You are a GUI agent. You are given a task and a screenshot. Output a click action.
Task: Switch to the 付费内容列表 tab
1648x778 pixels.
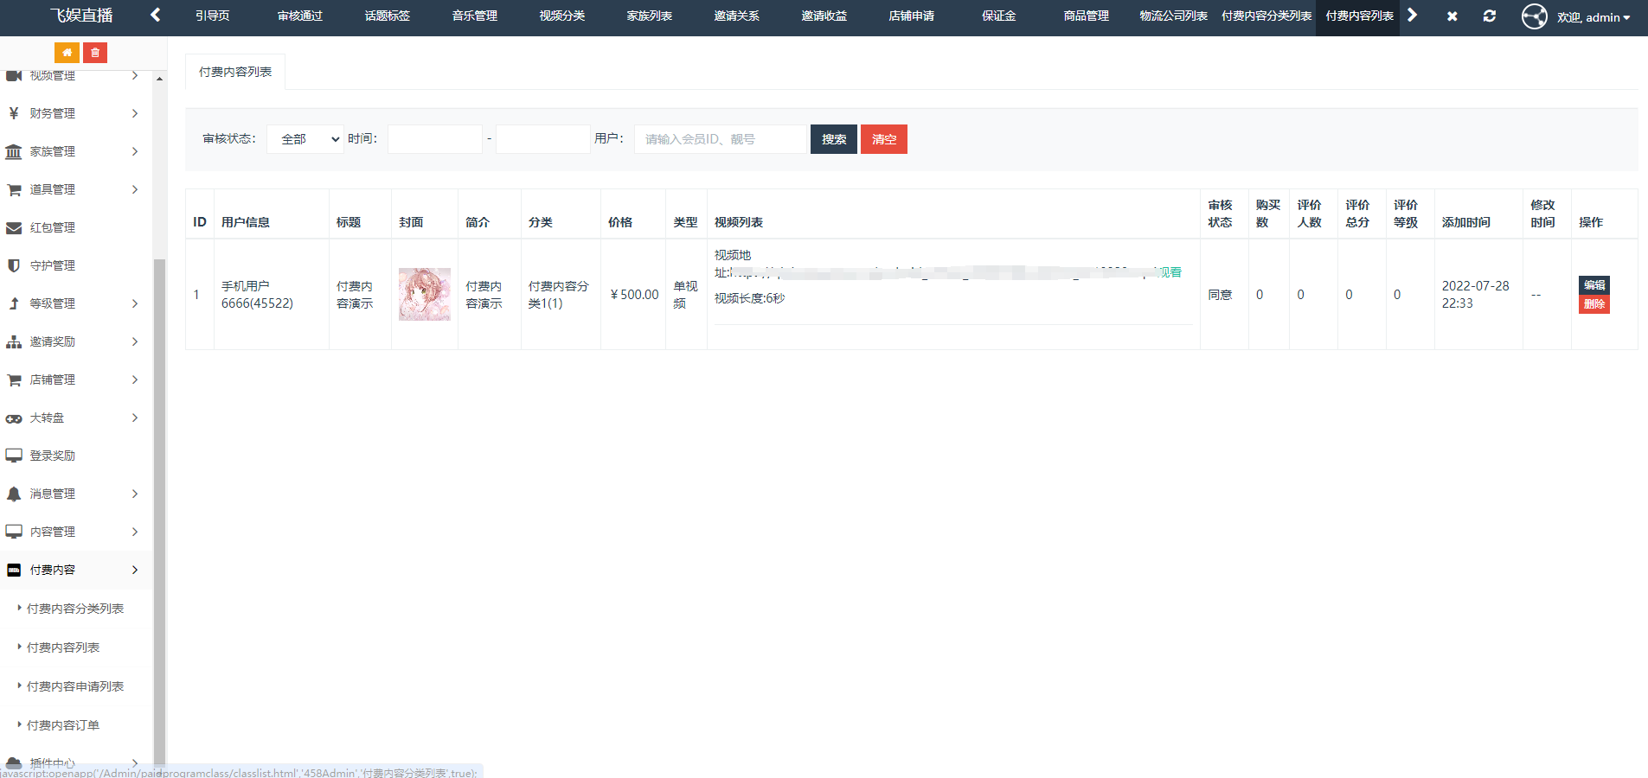[x=234, y=72]
